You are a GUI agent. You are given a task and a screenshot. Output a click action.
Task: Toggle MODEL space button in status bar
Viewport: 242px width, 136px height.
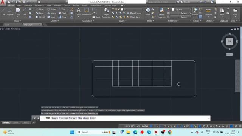click(145, 126)
